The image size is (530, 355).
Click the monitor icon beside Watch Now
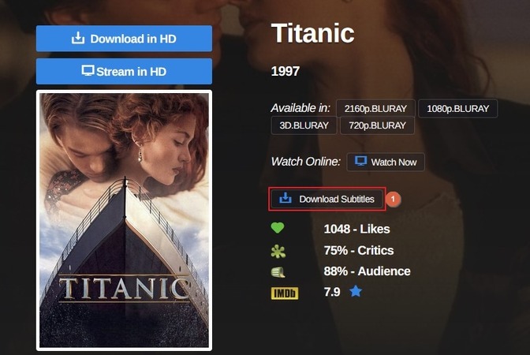[360, 162]
